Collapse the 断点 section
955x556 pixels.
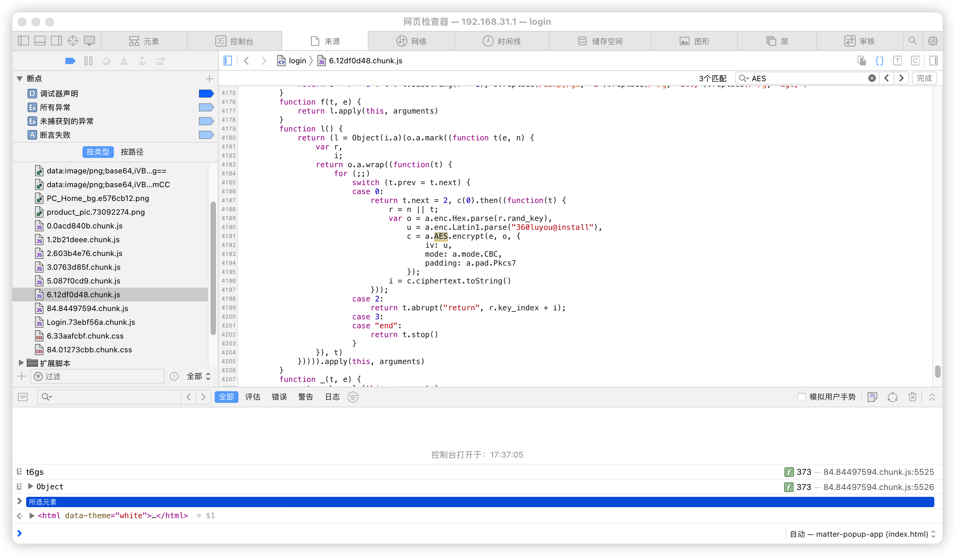[x=20, y=78]
